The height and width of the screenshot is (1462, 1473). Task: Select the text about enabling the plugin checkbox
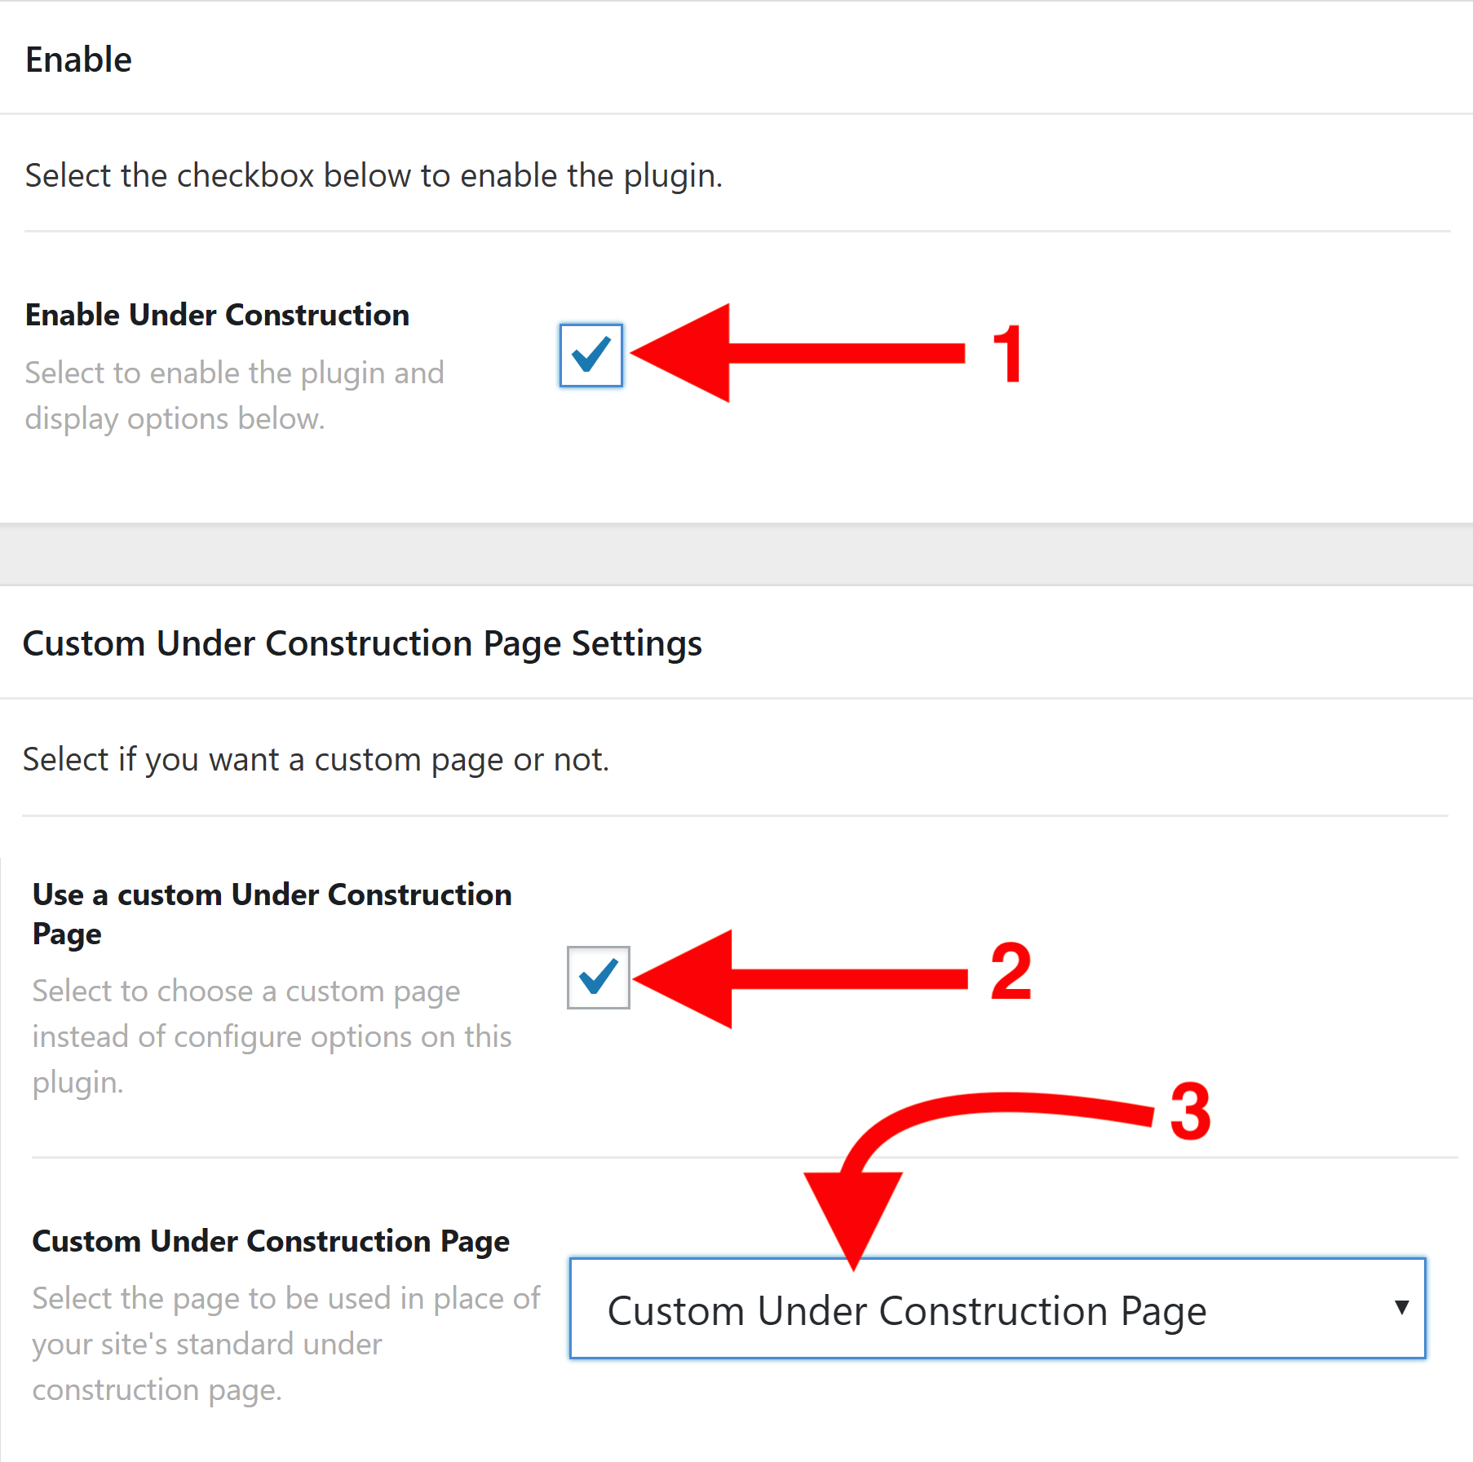pos(374,175)
